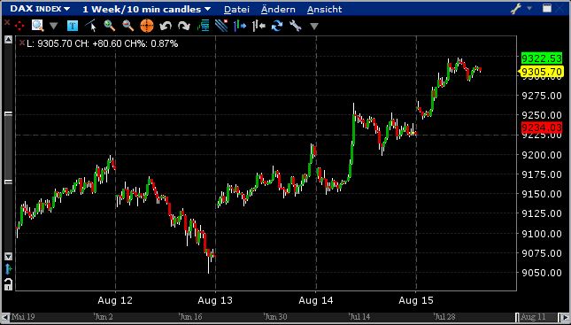Viewport: 571px width, 325px height.
Task: Select the blue T text annotation tool
Action: click(x=73, y=26)
